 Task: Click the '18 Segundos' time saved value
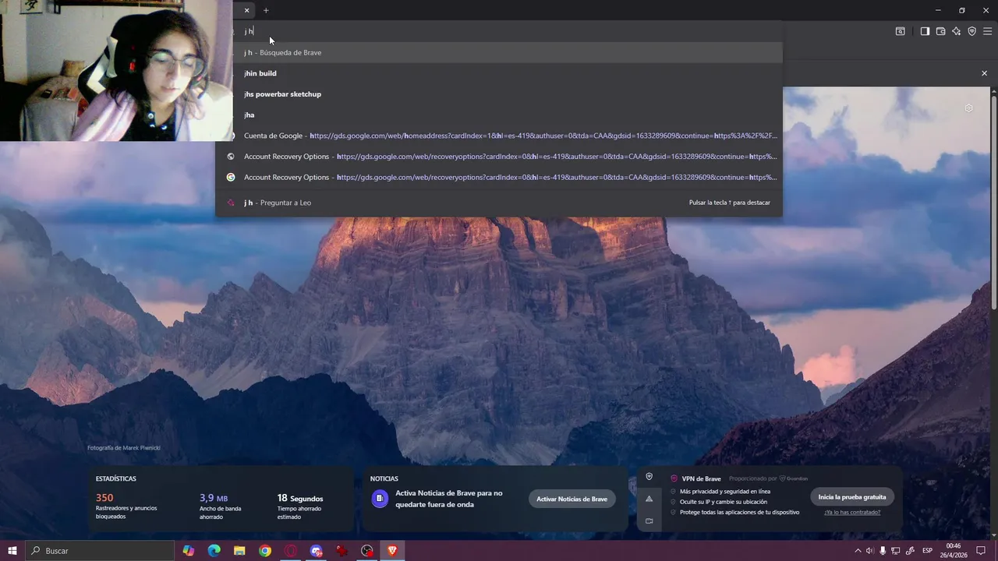pos(300,498)
